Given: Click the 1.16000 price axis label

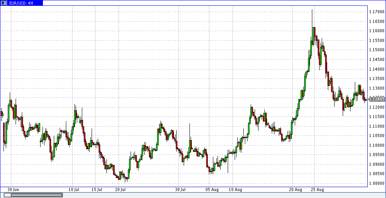Looking at the screenshot, I should pyautogui.click(x=377, y=31).
